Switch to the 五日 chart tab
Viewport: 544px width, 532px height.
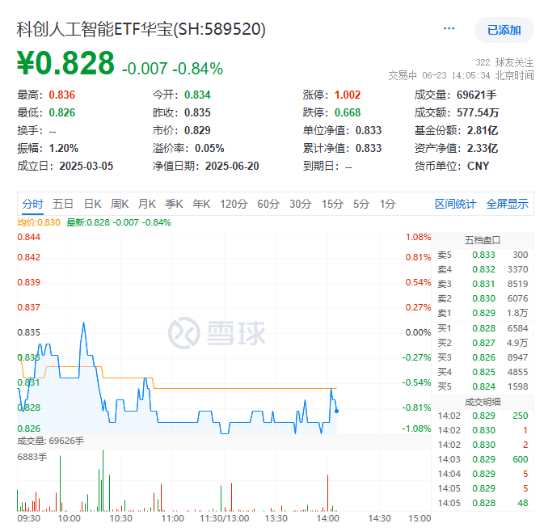[x=63, y=204]
